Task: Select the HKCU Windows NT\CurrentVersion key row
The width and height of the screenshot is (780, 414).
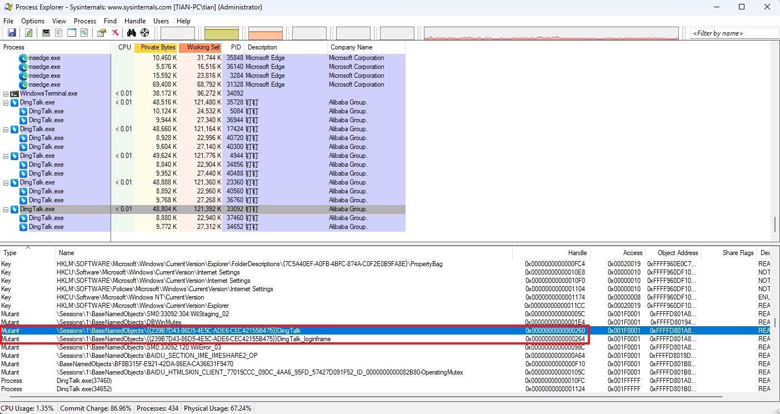Action: tap(386, 297)
